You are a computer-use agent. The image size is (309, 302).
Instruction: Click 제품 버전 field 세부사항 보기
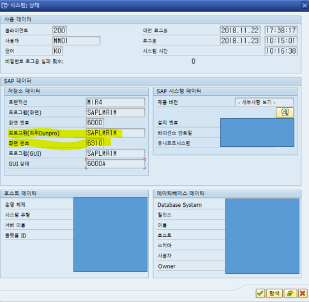[x=264, y=102]
